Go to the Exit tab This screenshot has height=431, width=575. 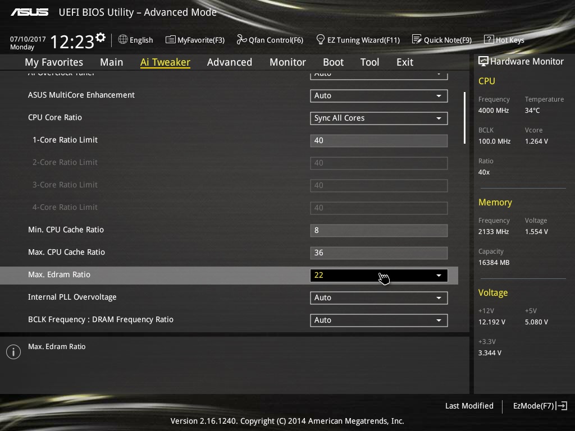405,62
